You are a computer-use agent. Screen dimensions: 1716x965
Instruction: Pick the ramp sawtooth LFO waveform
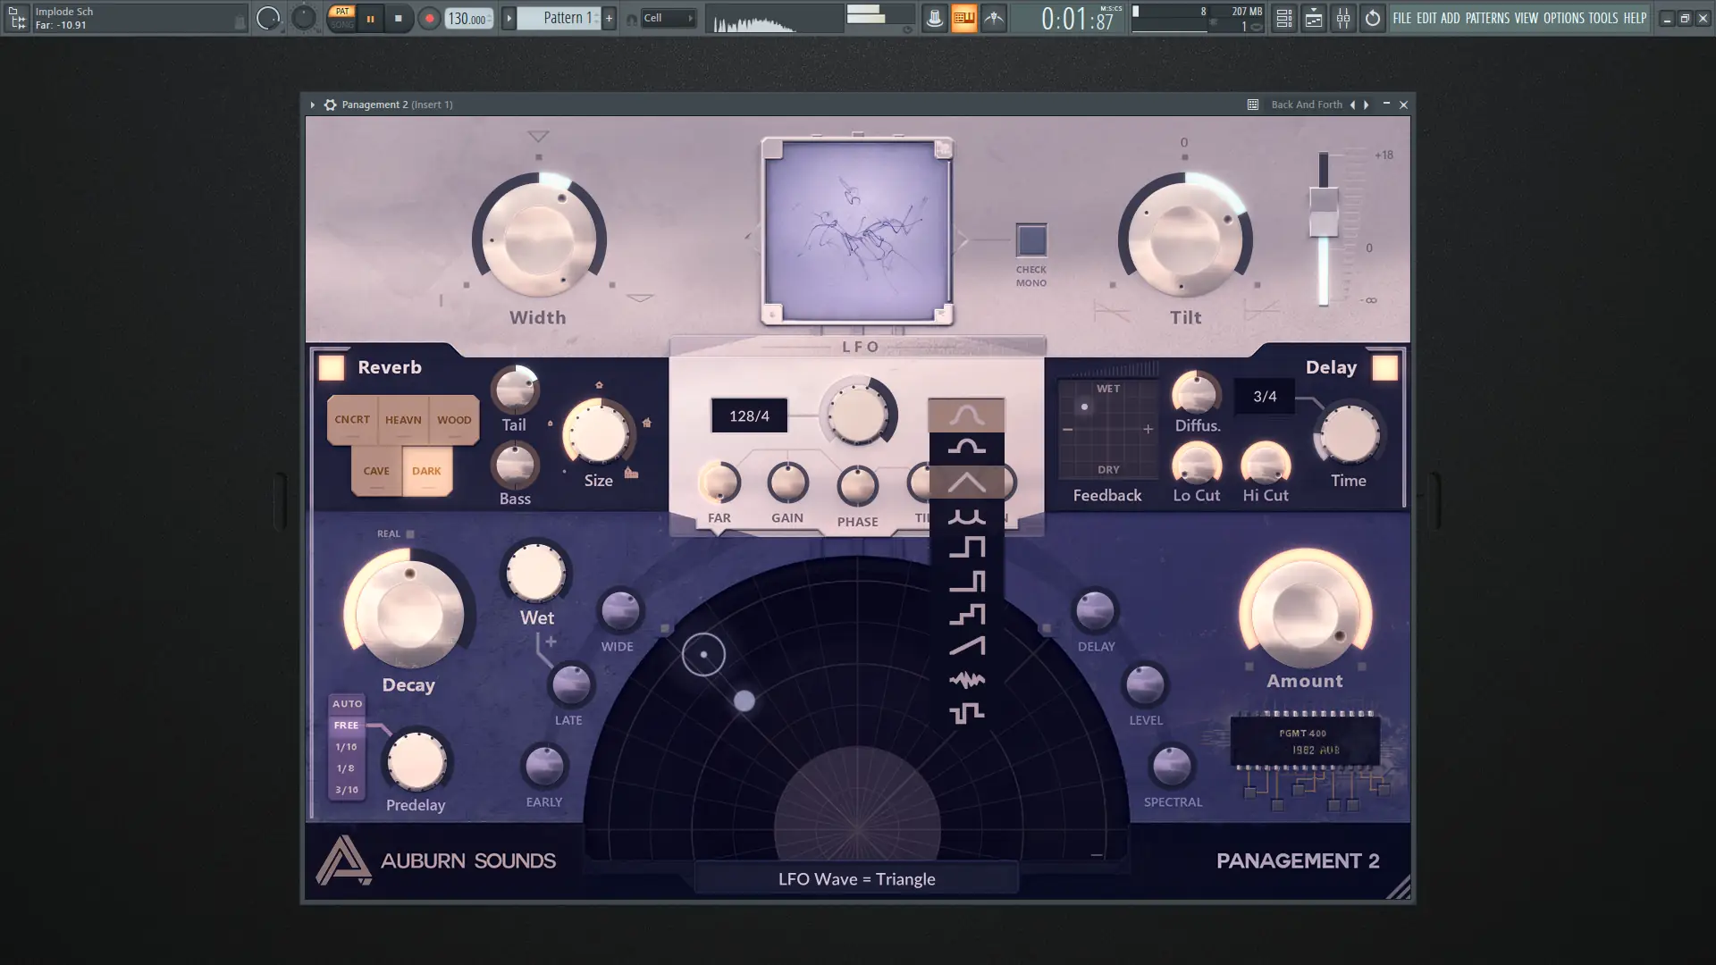[x=966, y=646]
